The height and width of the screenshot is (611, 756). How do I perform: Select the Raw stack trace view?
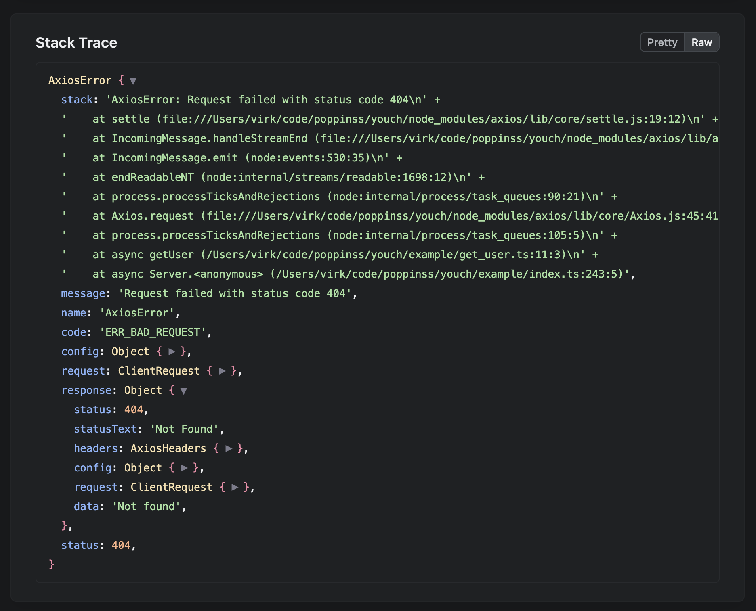point(701,42)
